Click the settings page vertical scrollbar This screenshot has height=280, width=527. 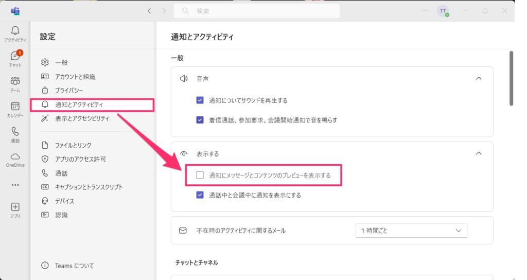[x=511, y=78]
